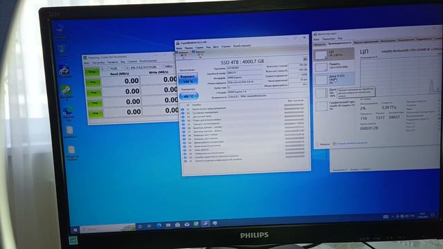Open Профиль menu in CrystalDiskMark
This screenshot has width=443, height=249.
[112, 62]
